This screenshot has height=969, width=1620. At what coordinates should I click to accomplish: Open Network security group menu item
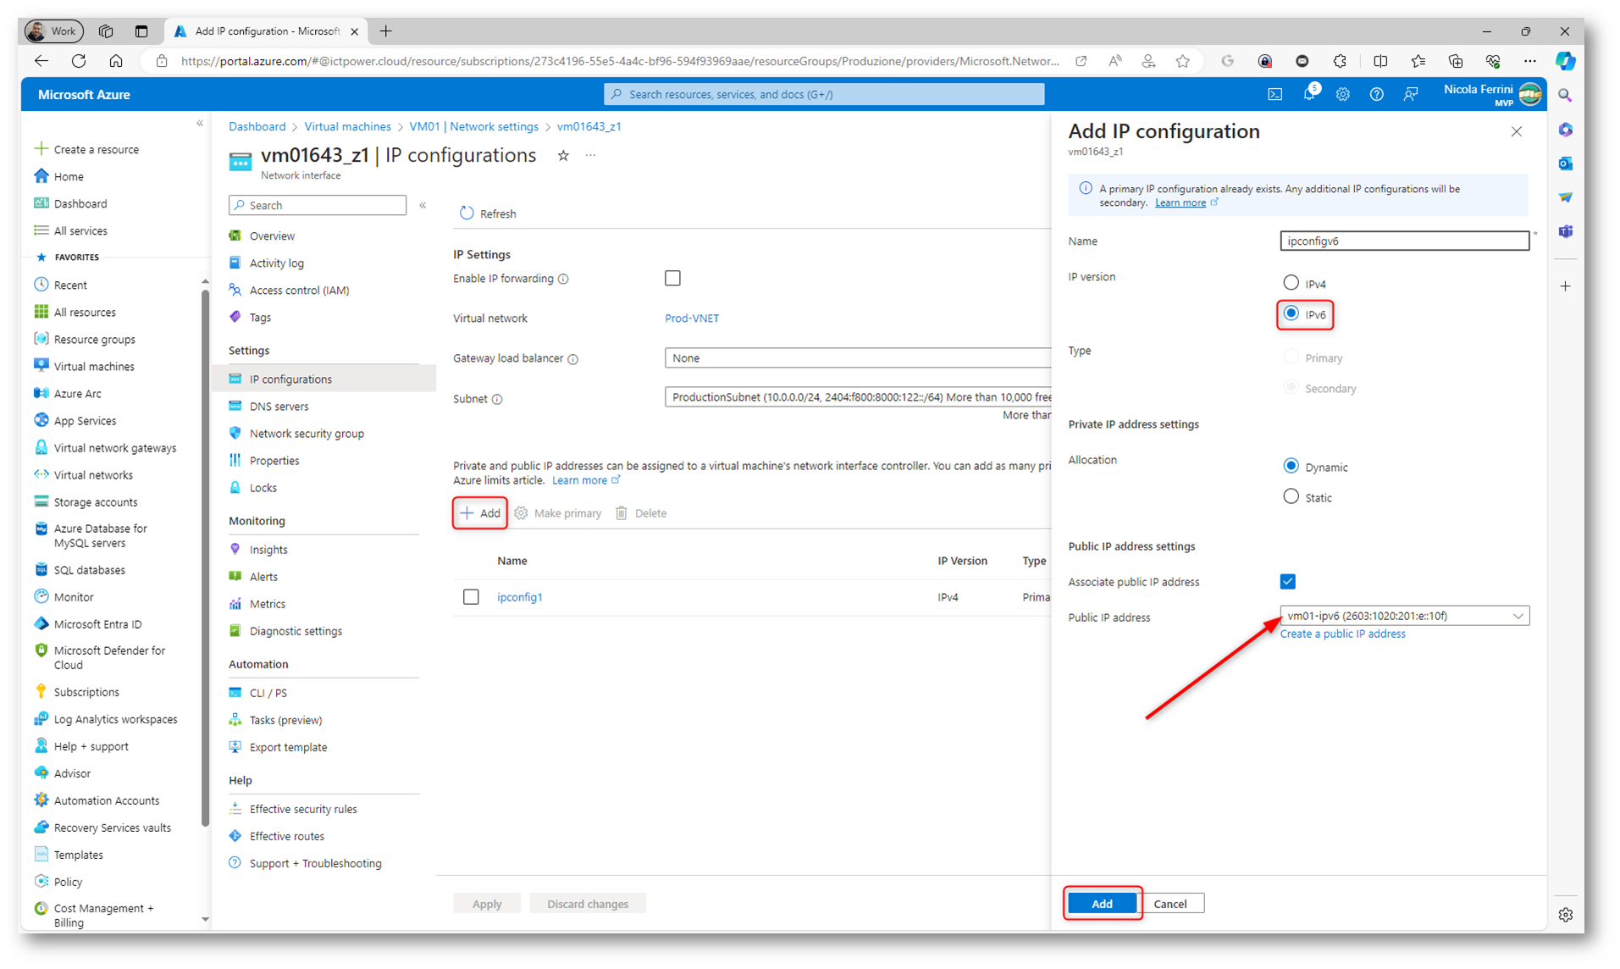coord(307,434)
